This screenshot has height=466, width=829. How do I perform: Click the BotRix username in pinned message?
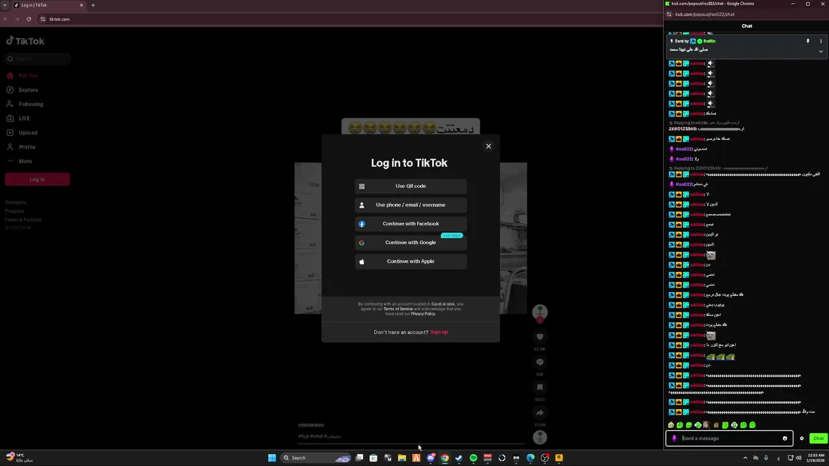(710, 41)
